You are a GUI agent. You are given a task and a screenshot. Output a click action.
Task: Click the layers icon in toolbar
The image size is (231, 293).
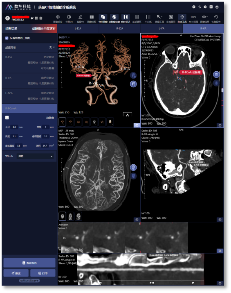(x=58, y=19)
